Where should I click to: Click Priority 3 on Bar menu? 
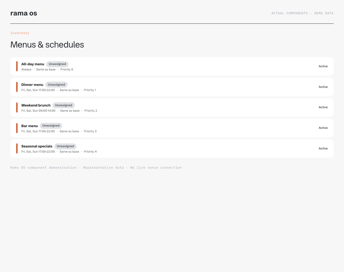(90, 131)
